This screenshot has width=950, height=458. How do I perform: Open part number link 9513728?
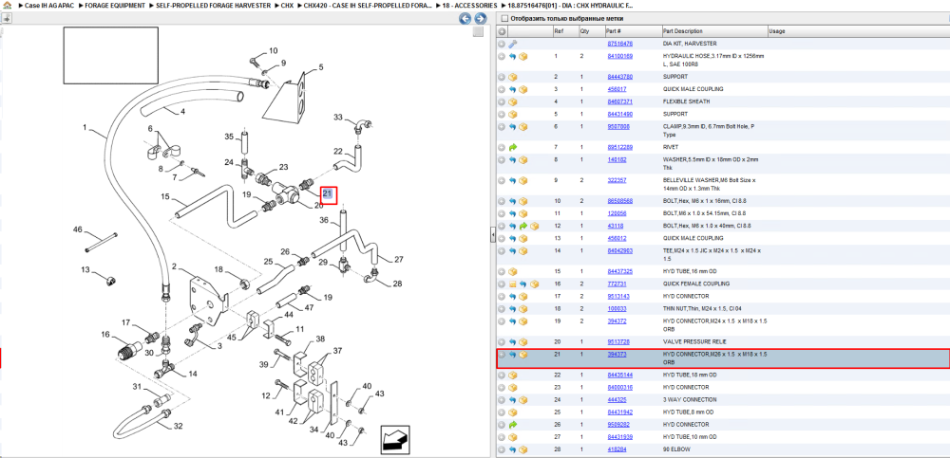[618, 341]
